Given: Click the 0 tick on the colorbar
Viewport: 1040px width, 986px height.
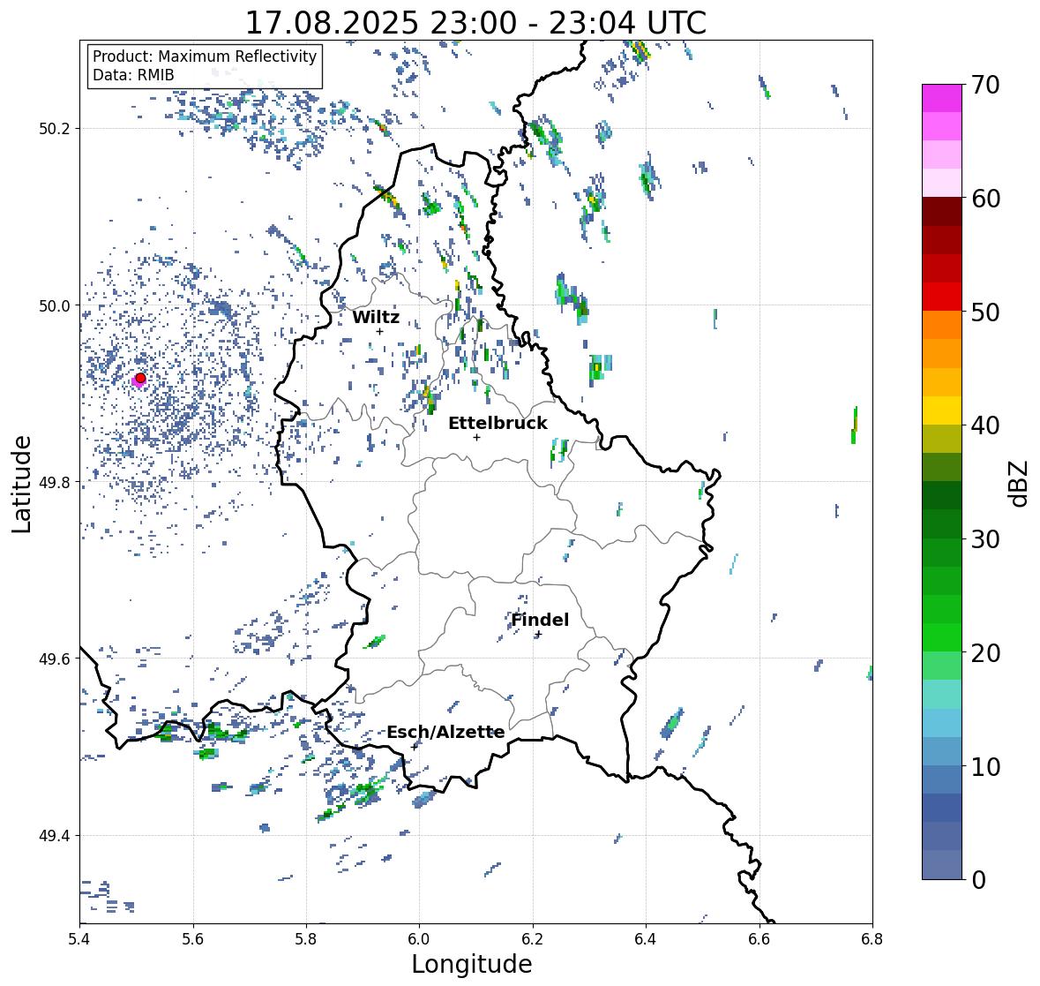Looking at the screenshot, I should click(978, 880).
